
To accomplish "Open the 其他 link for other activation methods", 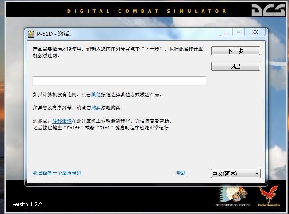I will point(96,94).
